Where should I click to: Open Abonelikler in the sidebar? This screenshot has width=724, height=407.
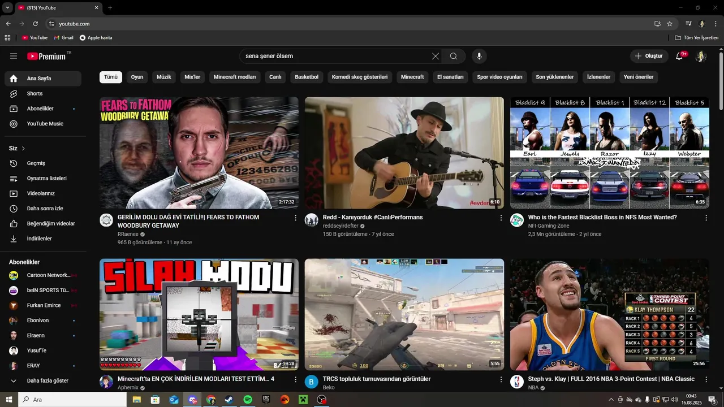(43, 109)
